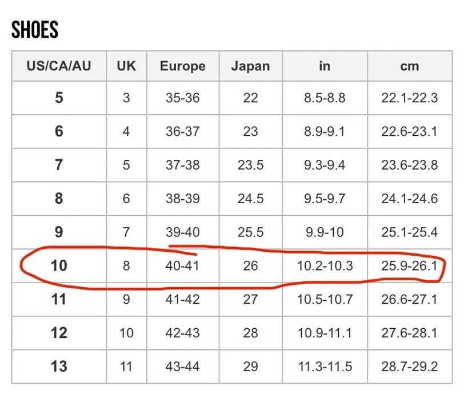This screenshot has height=399, width=464.
Task: Click the US/CA/AU column header
Action: click(59, 66)
